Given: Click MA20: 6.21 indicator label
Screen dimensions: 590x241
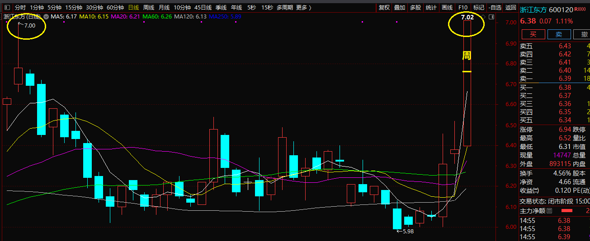Looking at the screenshot, I should 125,17.
